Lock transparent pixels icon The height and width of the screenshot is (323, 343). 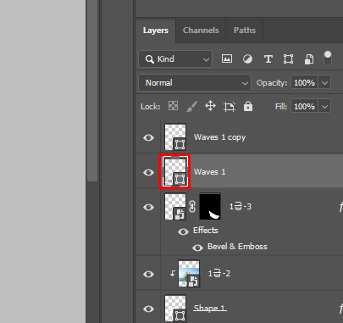(173, 106)
